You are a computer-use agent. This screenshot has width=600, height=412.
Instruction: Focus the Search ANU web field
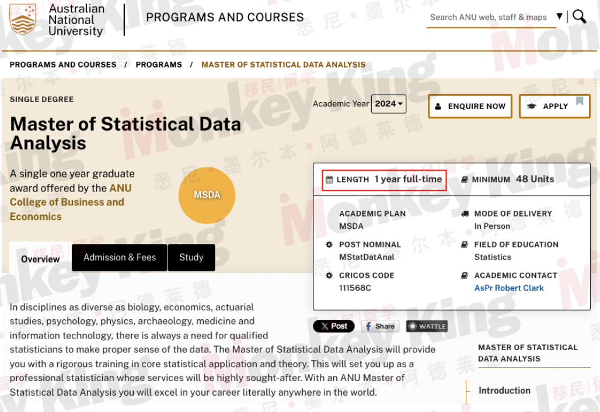pyautogui.click(x=491, y=18)
